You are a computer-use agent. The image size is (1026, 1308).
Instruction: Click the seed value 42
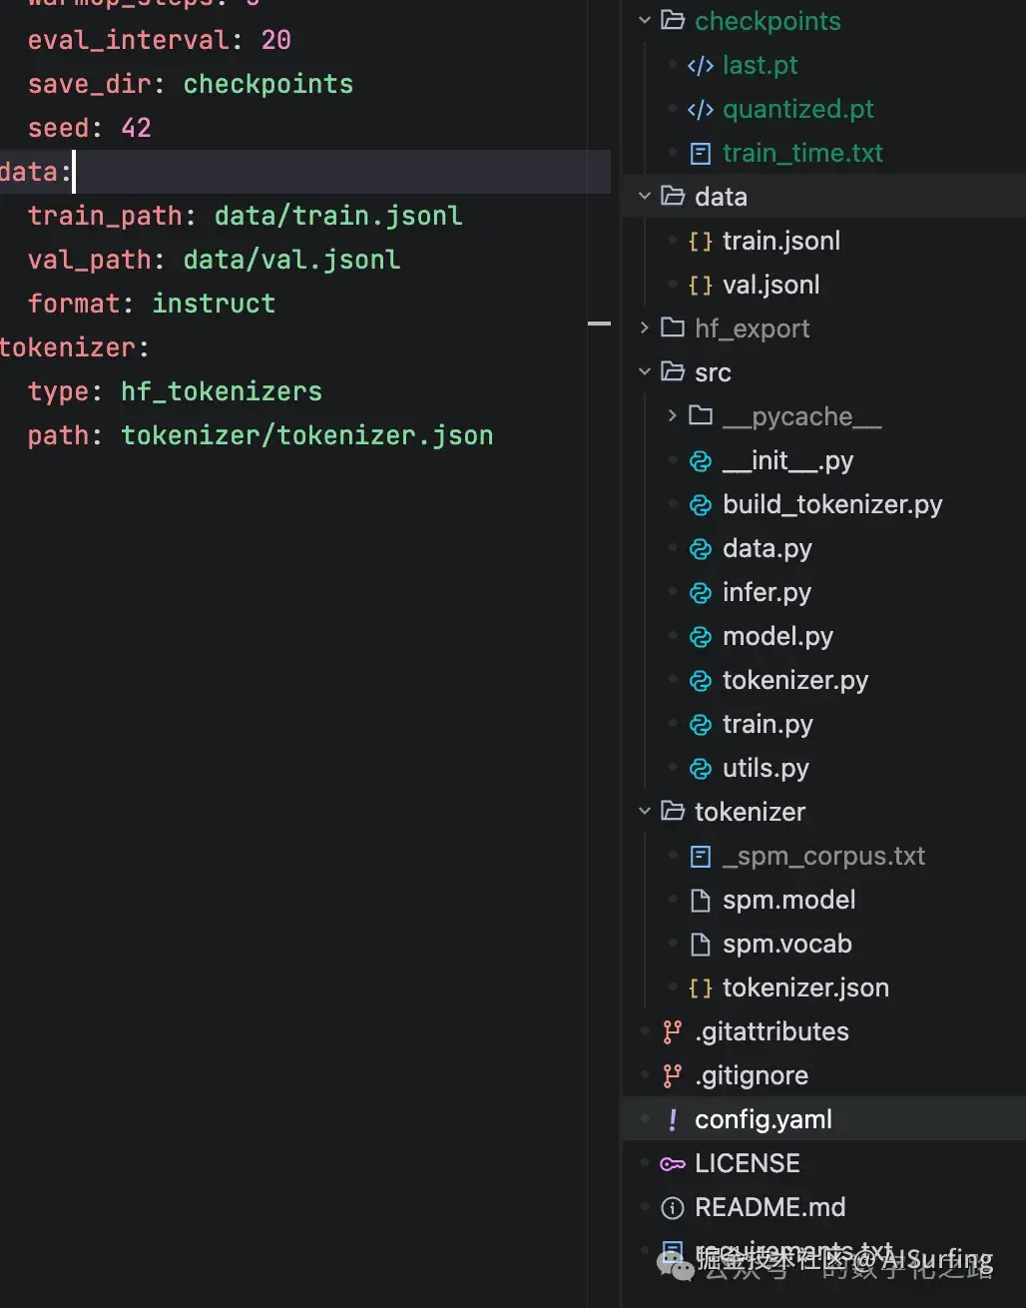136,128
